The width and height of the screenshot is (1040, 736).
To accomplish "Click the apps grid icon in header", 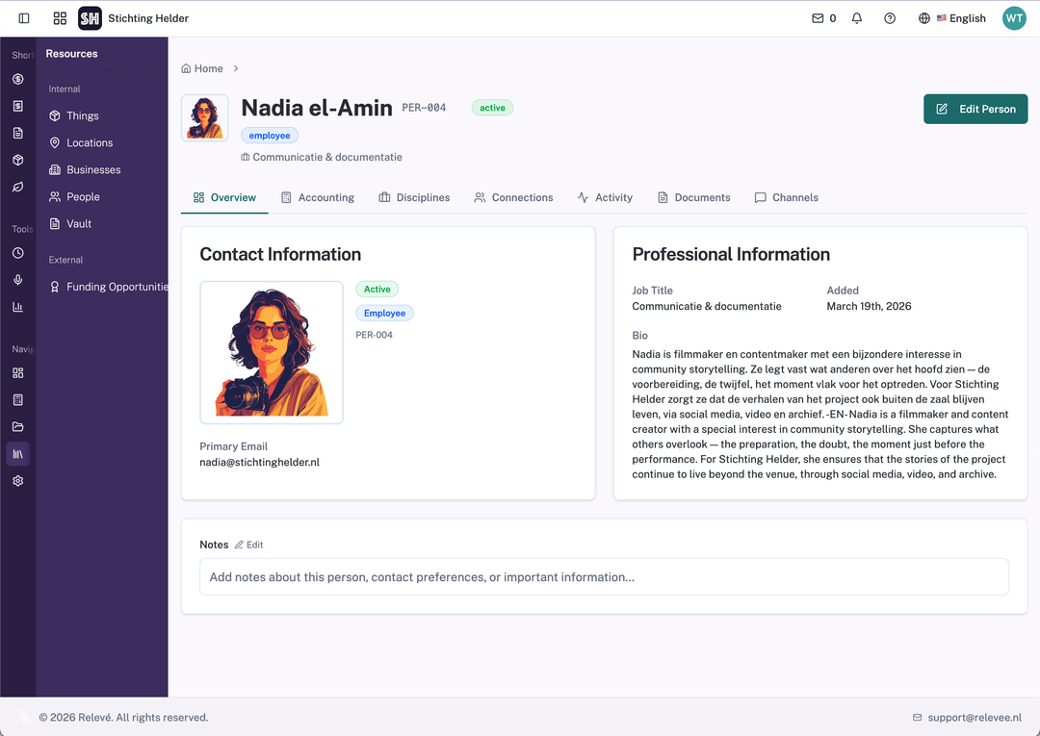I will pos(60,17).
